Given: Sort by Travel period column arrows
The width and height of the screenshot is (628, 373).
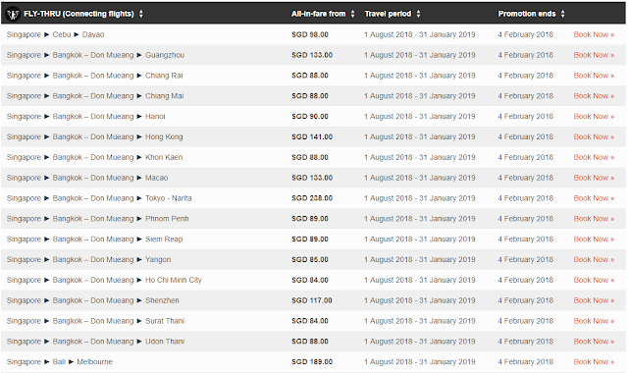Looking at the screenshot, I should (418, 14).
